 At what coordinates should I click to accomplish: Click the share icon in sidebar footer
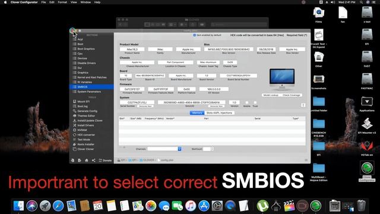pyautogui.click(x=94, y=160)
